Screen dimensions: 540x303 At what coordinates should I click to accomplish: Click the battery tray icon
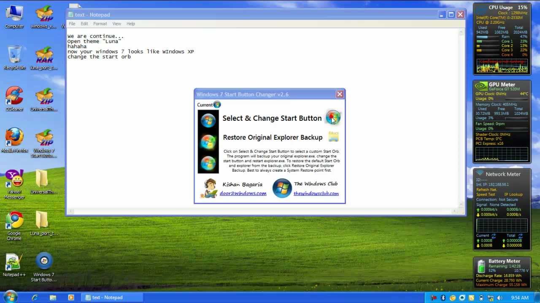(x=481, y=298)
